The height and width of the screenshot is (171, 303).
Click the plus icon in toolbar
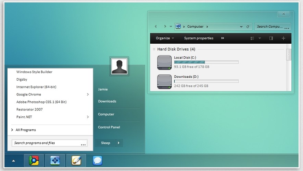coord(283,38)
